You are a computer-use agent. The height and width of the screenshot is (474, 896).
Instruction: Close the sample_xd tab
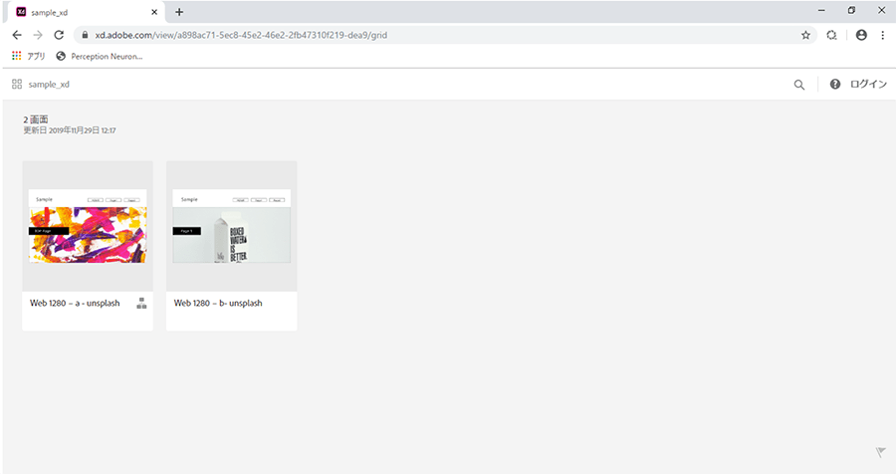tap(154, 12)
